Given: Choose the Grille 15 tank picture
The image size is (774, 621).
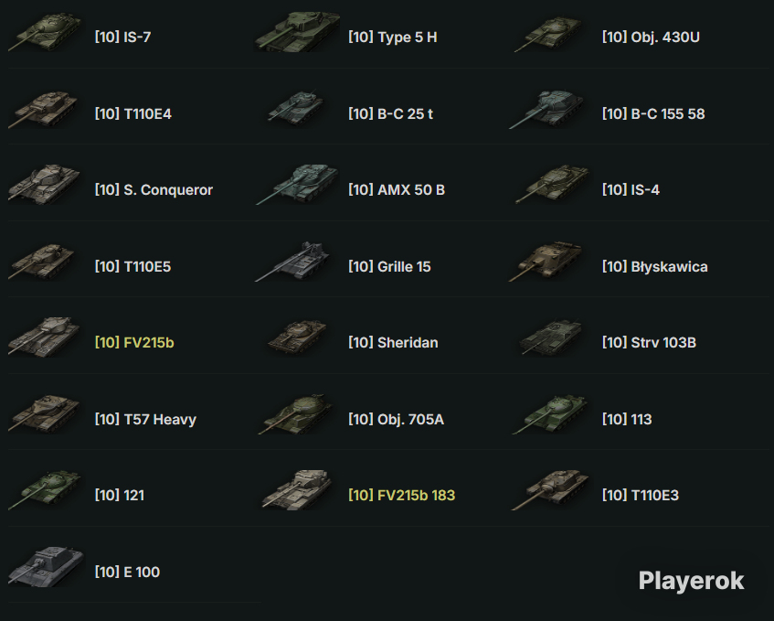Looking at the screenshot, I should tap(292, 262).
